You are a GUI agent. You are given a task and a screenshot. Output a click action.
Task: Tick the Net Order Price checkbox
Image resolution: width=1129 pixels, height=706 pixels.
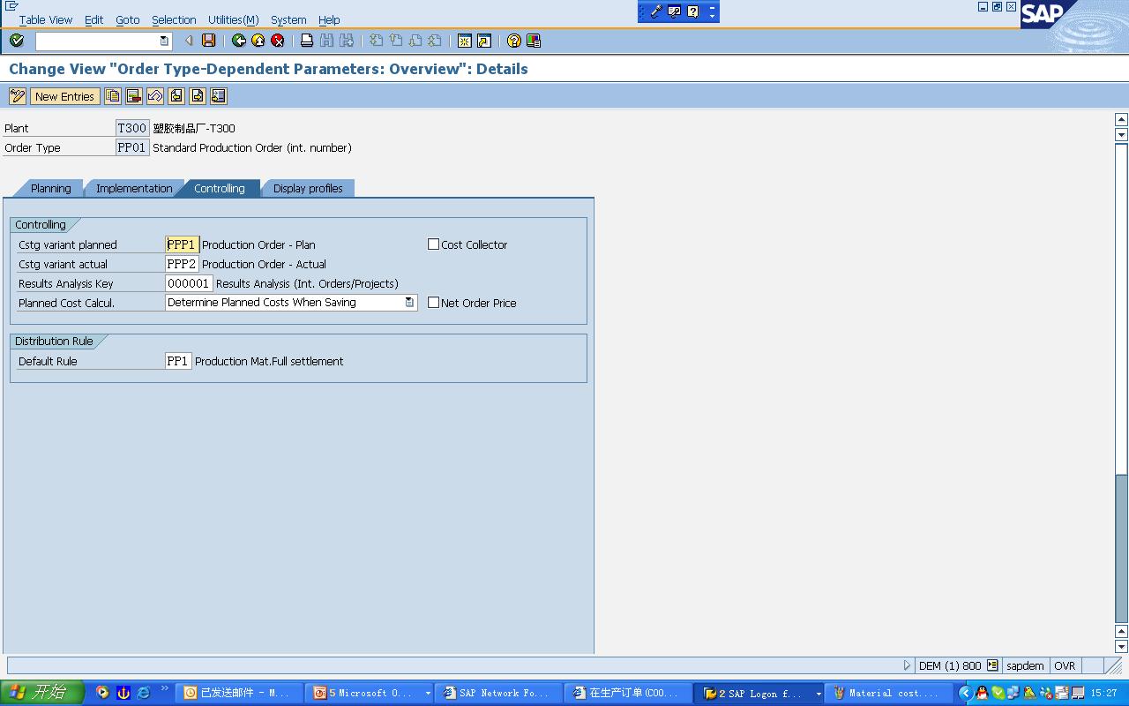click(x=433, y=302)
